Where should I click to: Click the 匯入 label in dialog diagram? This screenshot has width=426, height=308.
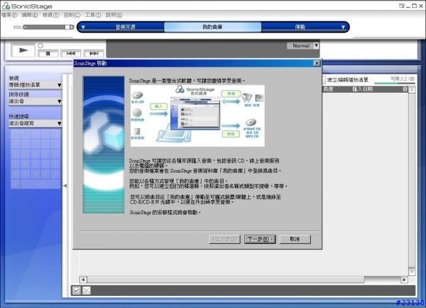(158, 107)
